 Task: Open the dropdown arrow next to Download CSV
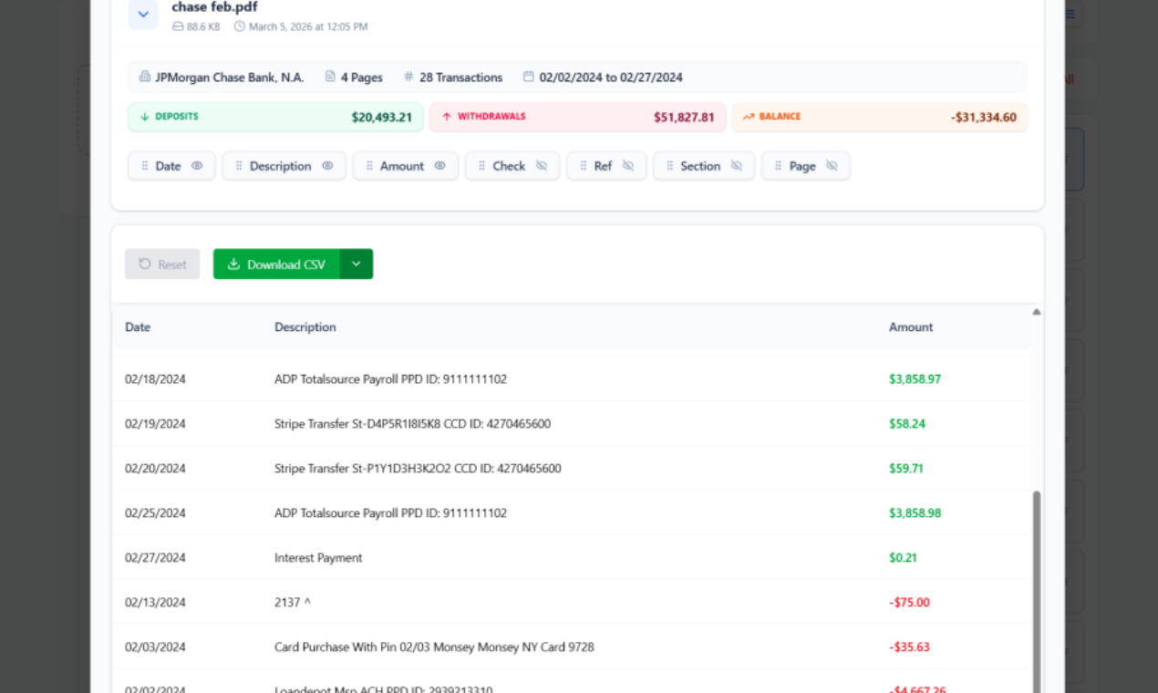(x=356, y=264)
